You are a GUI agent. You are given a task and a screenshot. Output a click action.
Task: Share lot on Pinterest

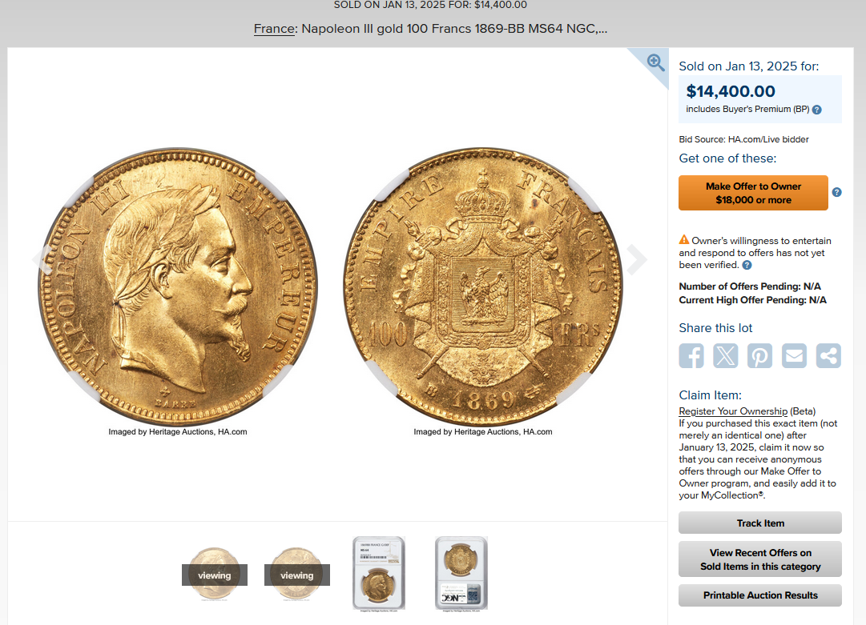(760, 356)
